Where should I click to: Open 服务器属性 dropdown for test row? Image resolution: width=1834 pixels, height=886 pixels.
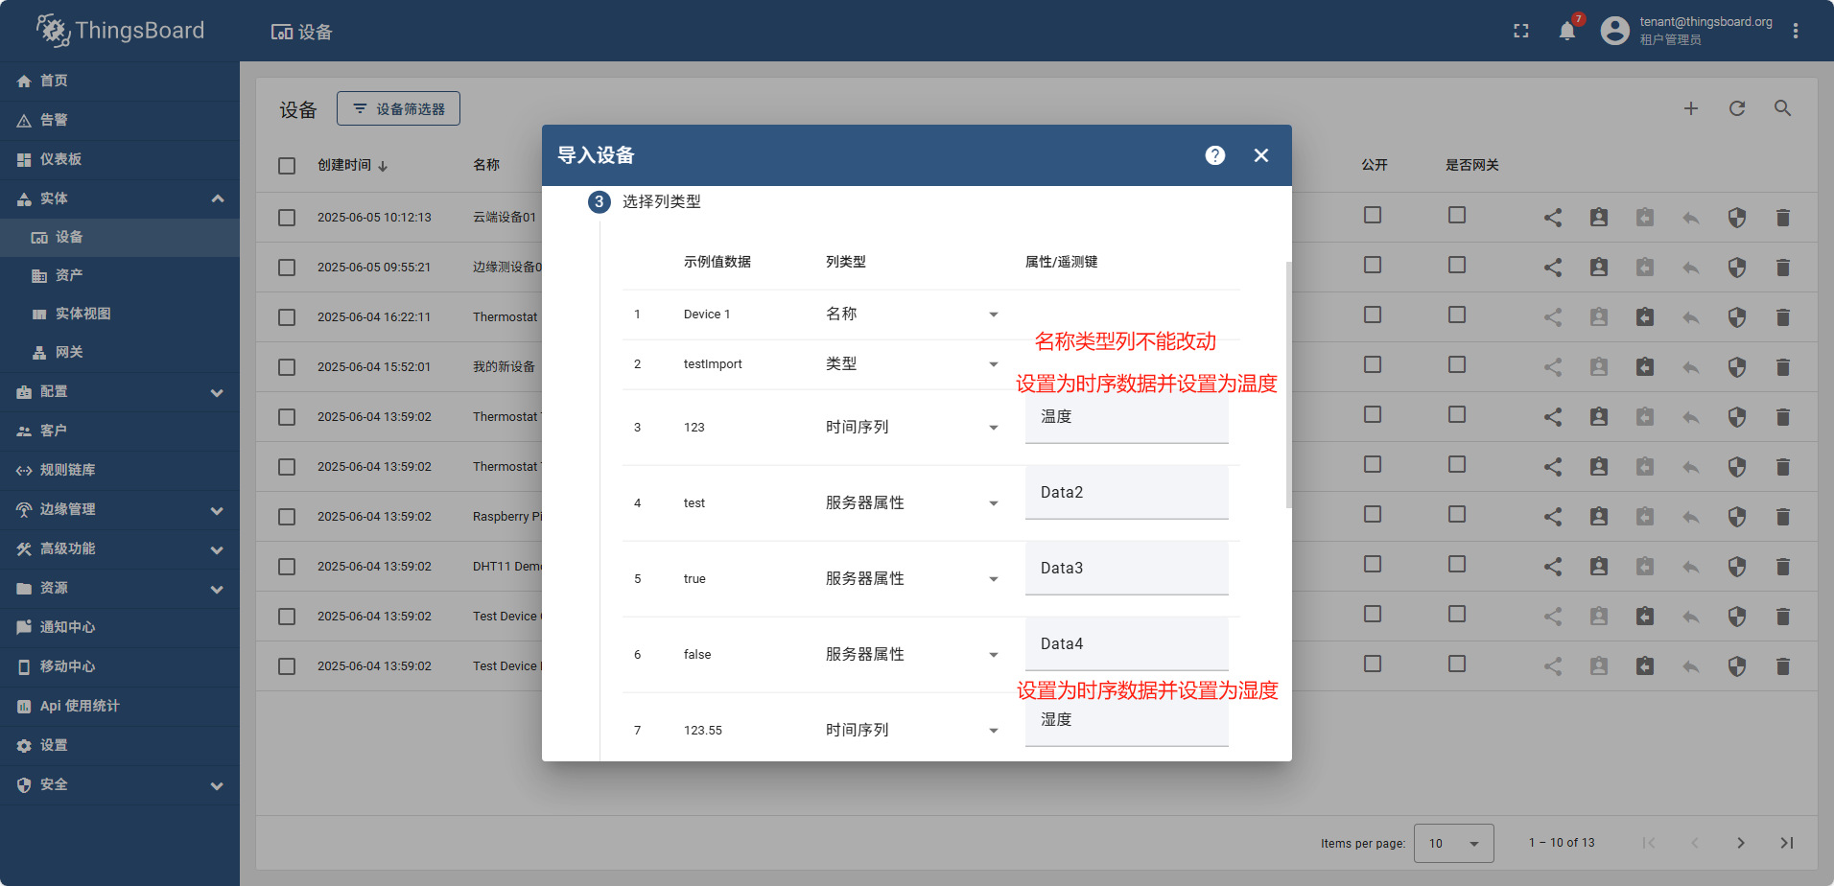tap(911, 503)
